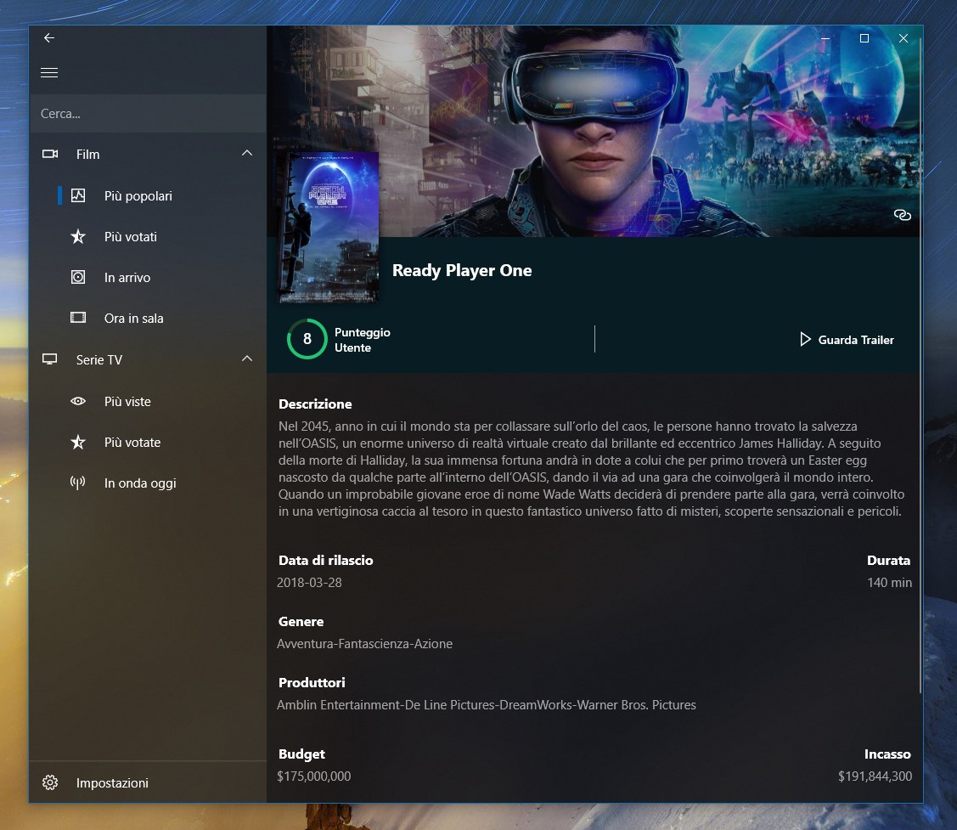Click the Ready Player One title
The height and width of the screenshot is (830, 957).
click(462, 270)
